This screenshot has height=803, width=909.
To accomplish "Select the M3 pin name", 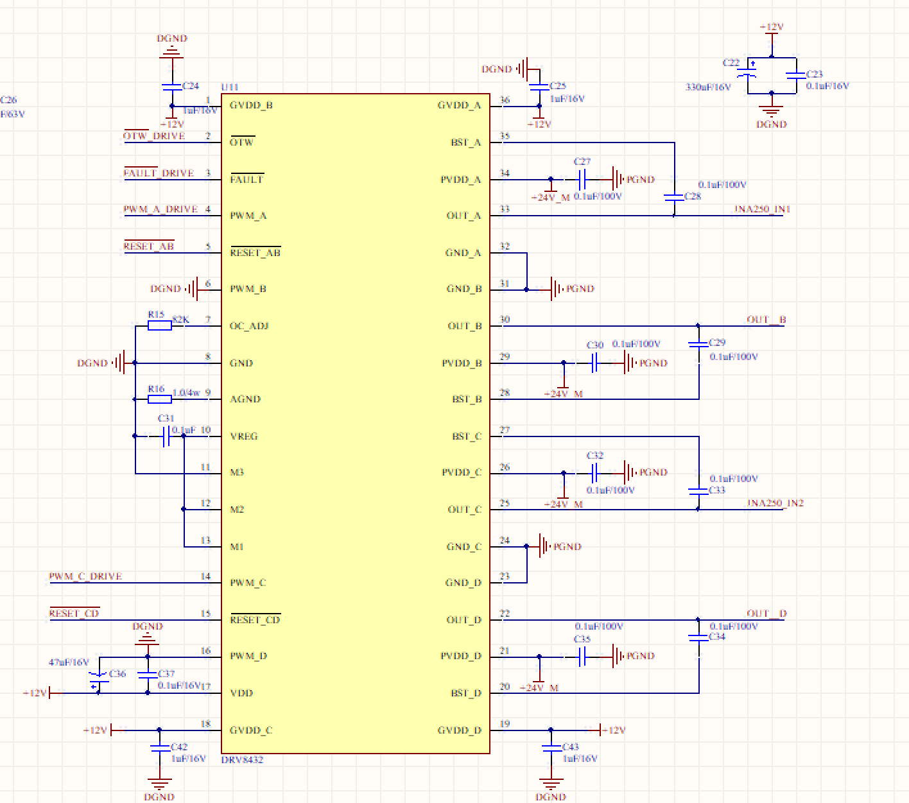I will (x=237, y=472).
